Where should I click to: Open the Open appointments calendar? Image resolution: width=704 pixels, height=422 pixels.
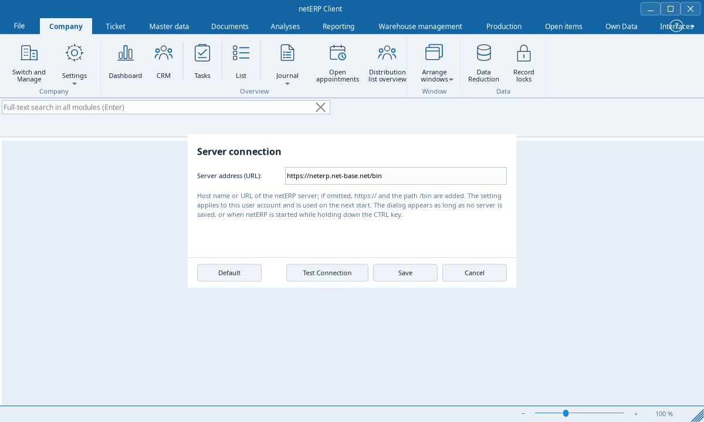[337, 63]
